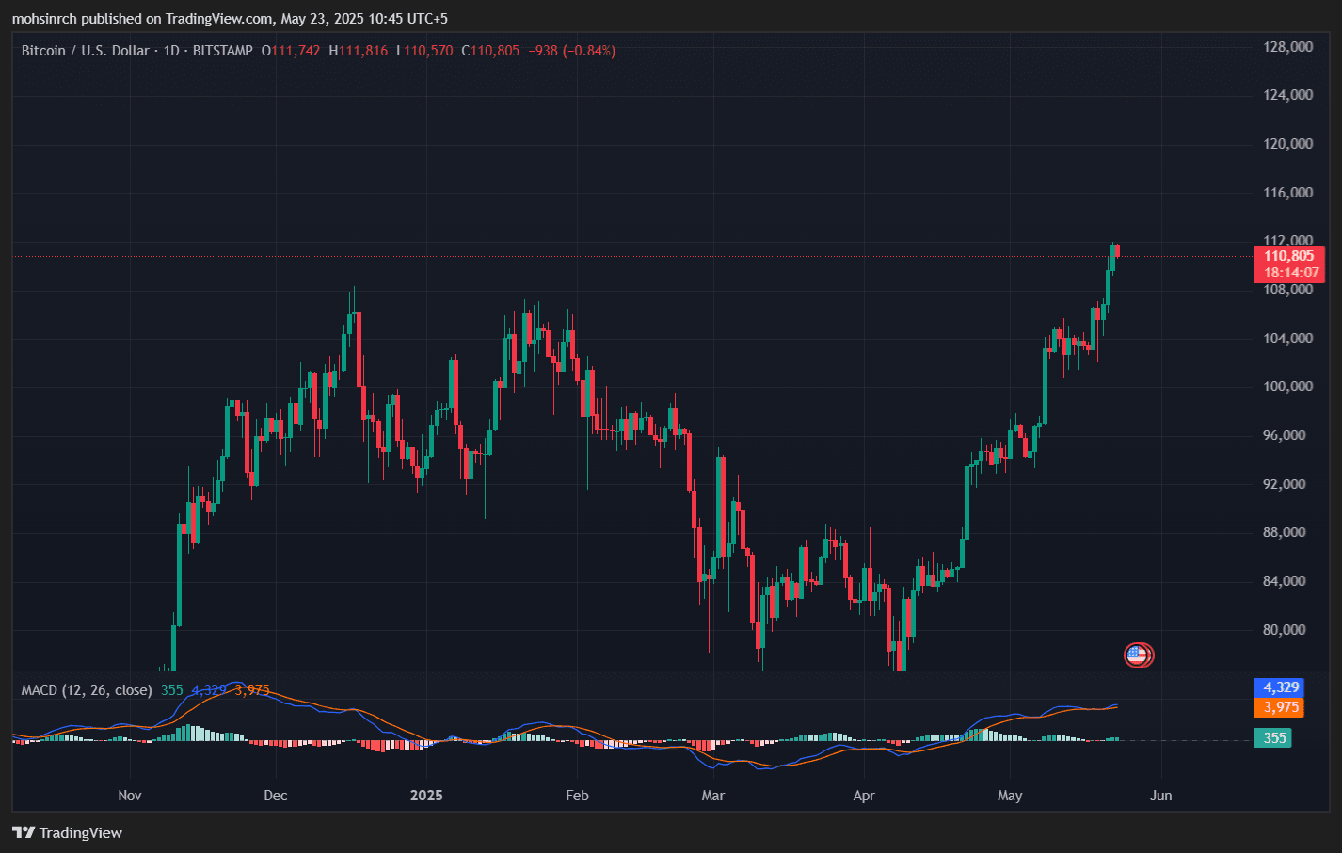
Task: Click the 84,000 price scale label
Action: point(1285,581)
